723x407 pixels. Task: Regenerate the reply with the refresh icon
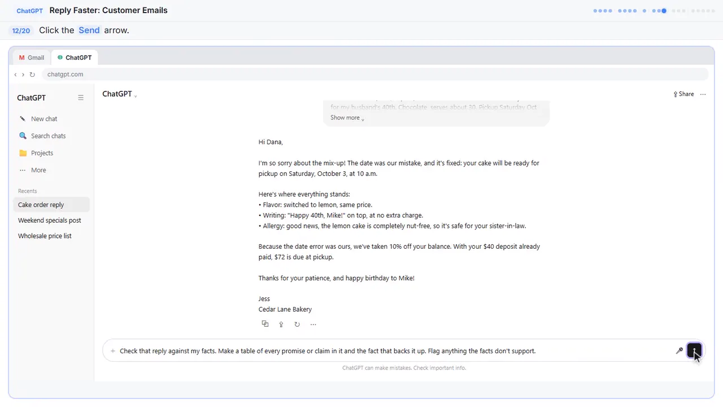[297, 324]
